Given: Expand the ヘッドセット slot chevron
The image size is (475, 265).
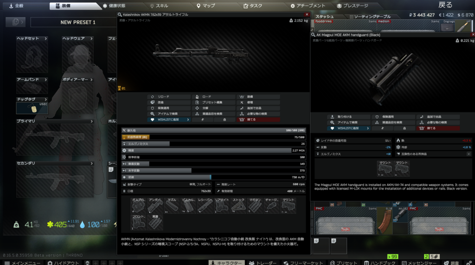Looking at the screenshot, I should point(46,39).
